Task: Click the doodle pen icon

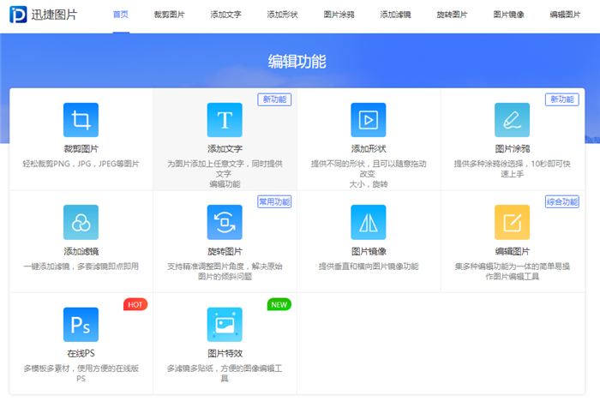Action: (512, 120)
